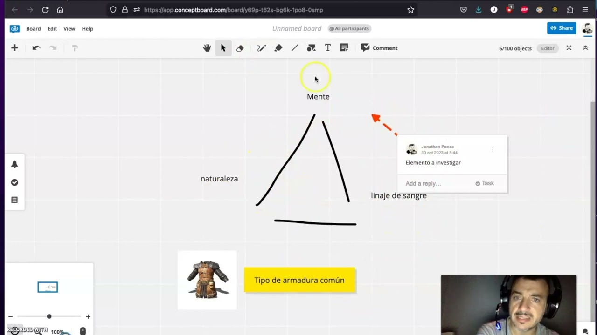Screen dimensions: 597x335
Task: Click the format painter icon
Action: [x=75, y=48]
